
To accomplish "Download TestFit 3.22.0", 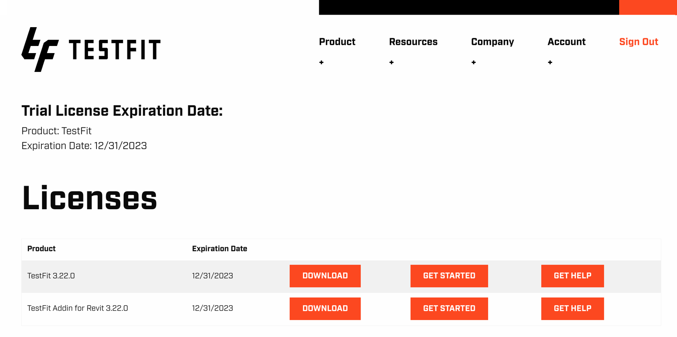I will [x=325, y=276].
